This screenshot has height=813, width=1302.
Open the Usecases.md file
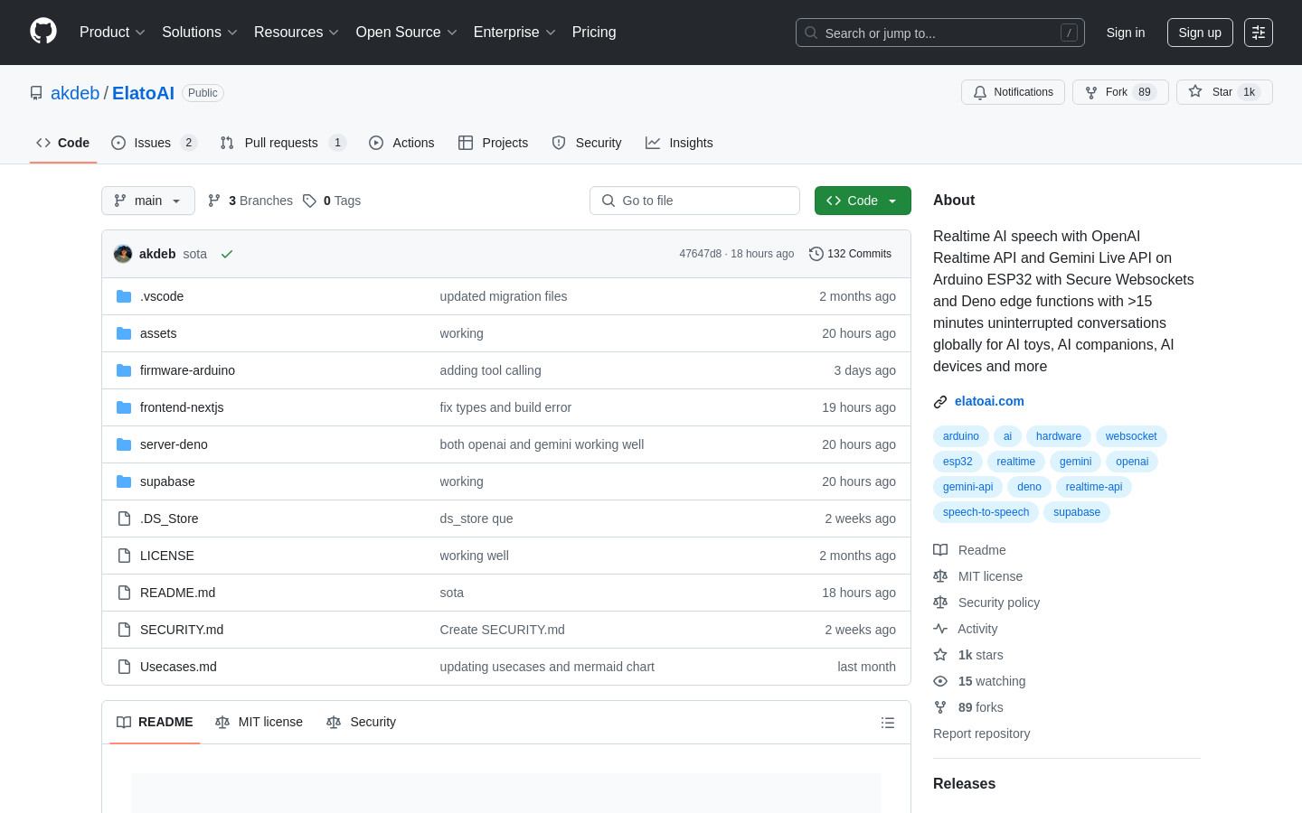pos(178,667)
